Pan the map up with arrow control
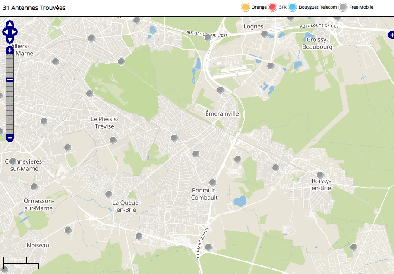Viewport: 394px width, 274px height. (x=10, y=24)
